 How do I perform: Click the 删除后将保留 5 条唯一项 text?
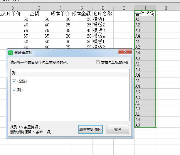pos(31,132)
